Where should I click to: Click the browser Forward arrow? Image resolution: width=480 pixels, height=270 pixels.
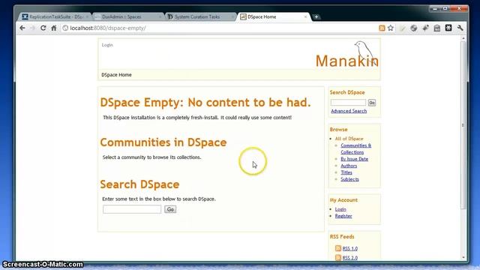click(33, 28)
